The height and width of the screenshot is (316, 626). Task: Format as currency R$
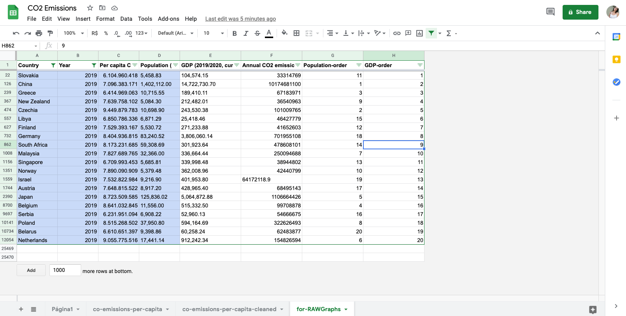click(x=95, y=33)
